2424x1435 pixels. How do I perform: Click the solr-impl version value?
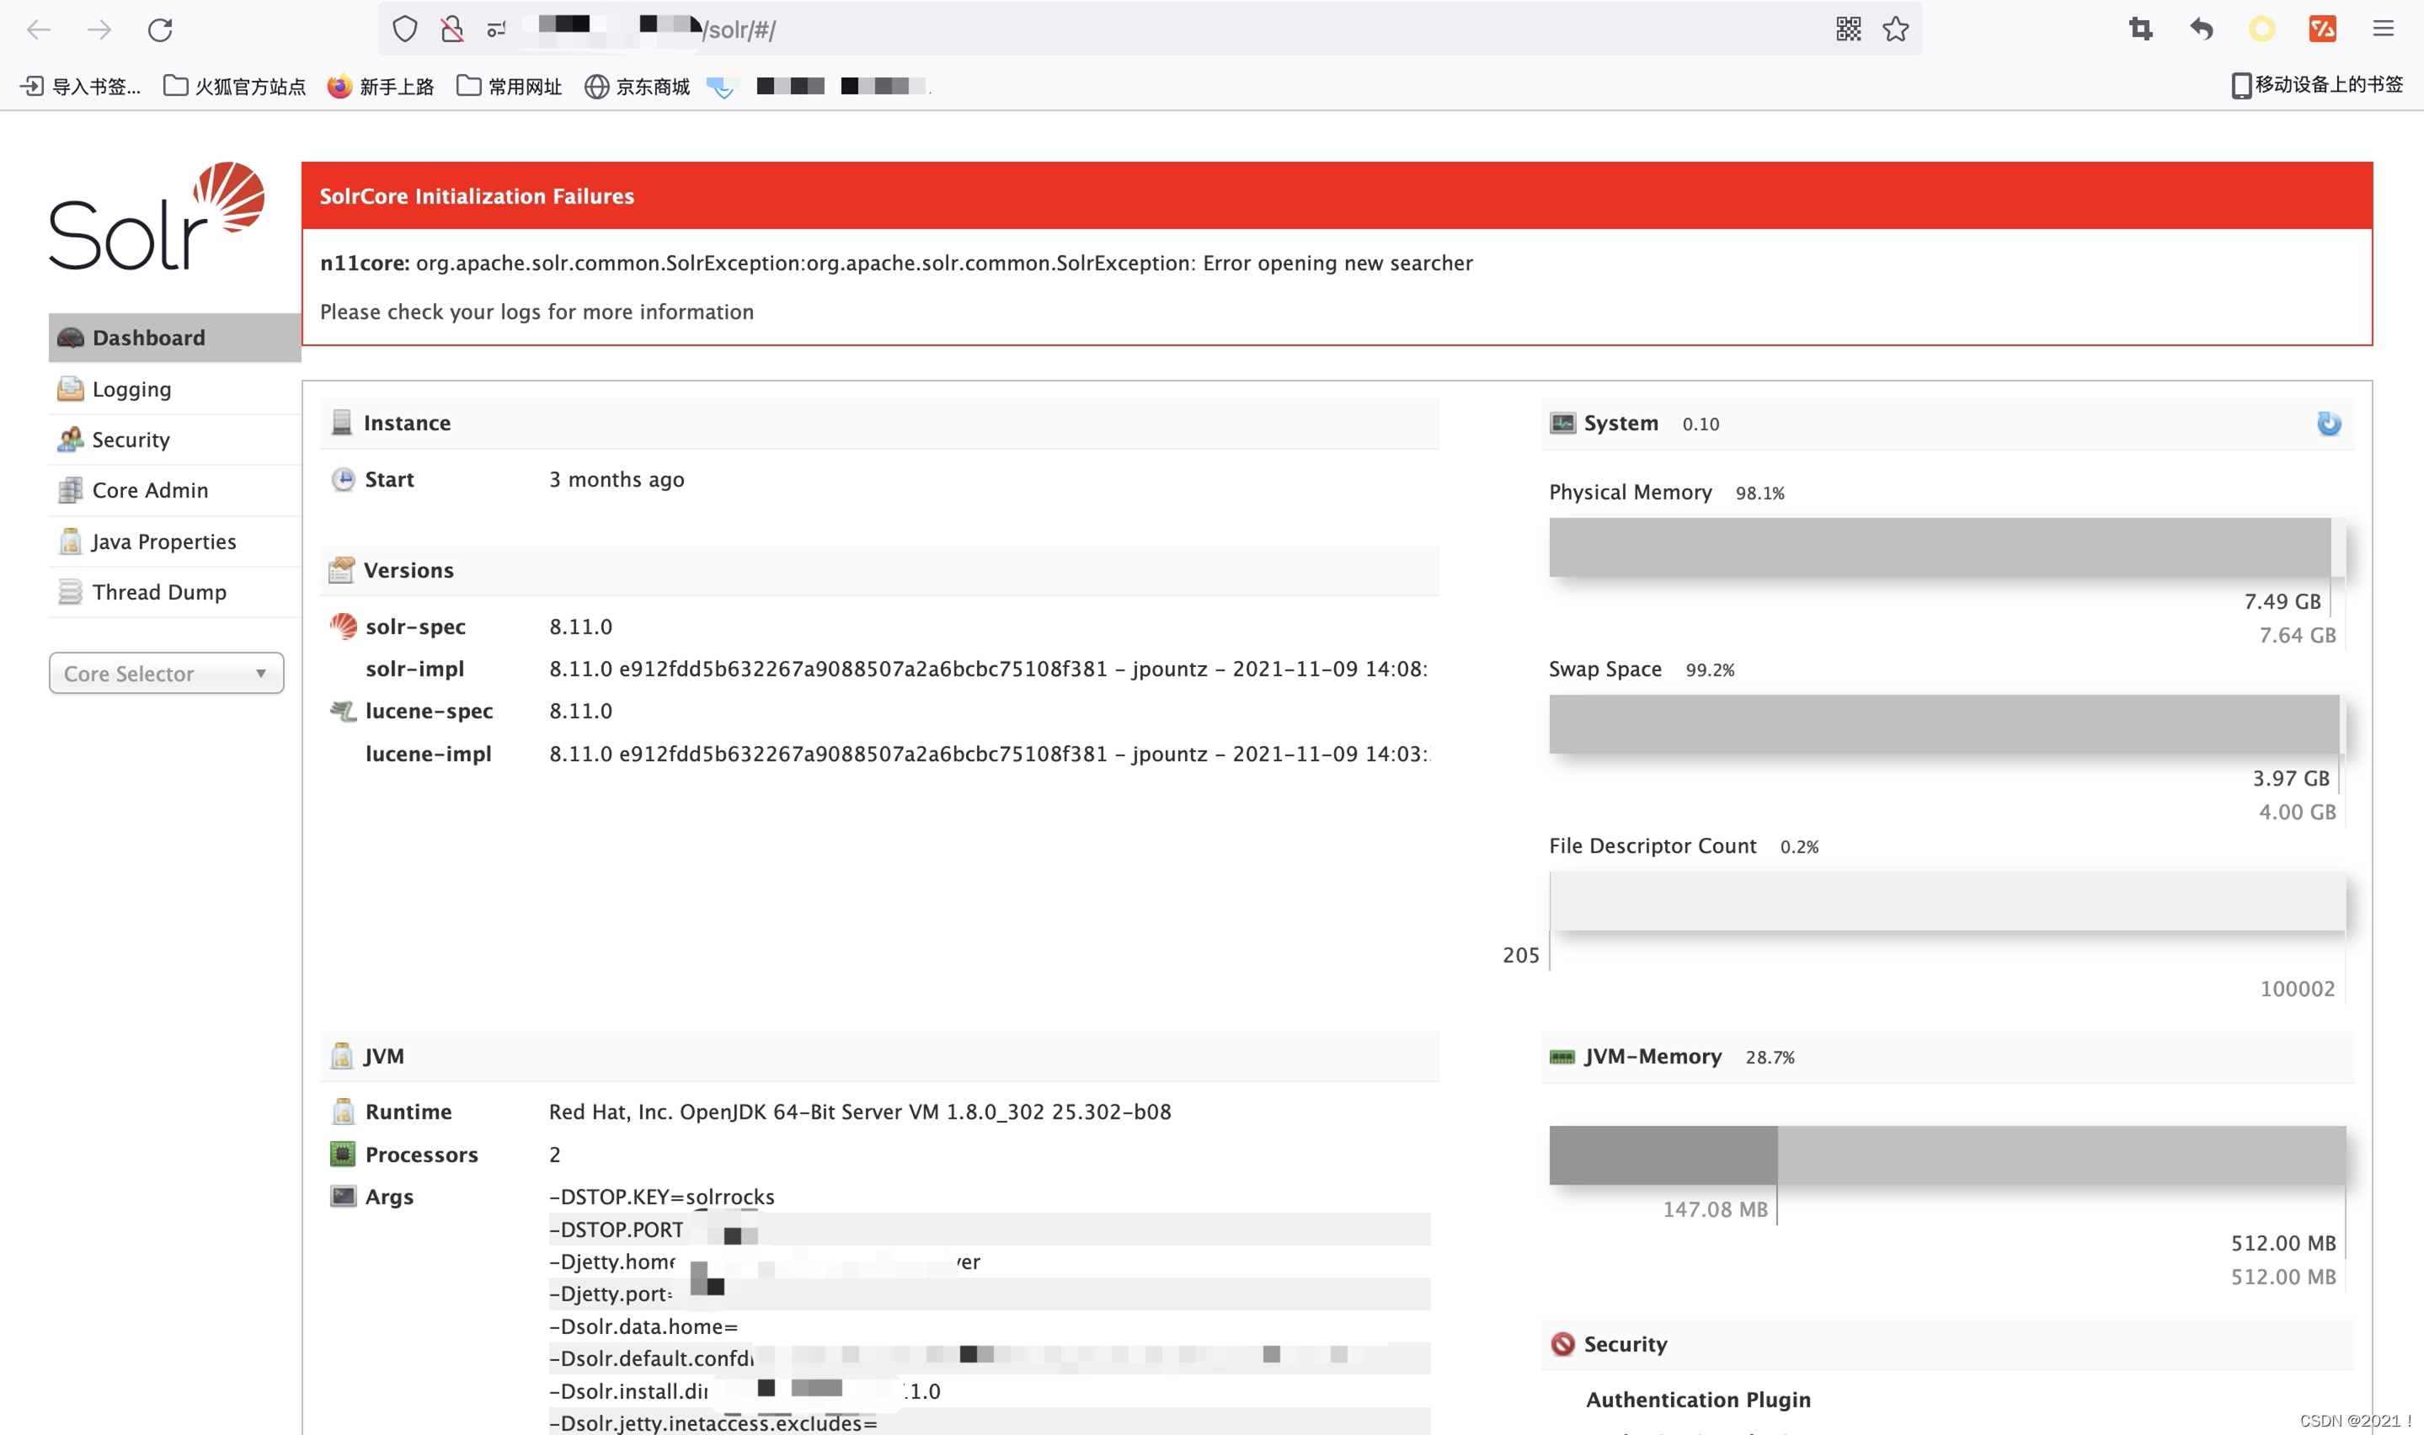(988, 669)
